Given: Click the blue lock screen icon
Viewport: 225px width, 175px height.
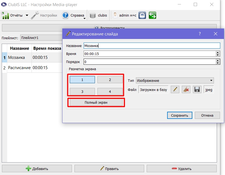Looking at the screenshot, I should (x=142, y=15).
